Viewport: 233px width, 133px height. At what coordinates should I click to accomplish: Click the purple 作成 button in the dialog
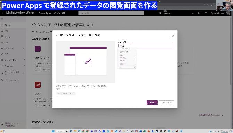pos(152,103)
